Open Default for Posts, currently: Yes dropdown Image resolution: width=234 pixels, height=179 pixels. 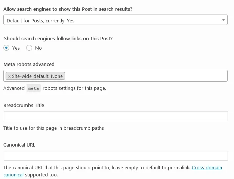(x=116, y=20)
